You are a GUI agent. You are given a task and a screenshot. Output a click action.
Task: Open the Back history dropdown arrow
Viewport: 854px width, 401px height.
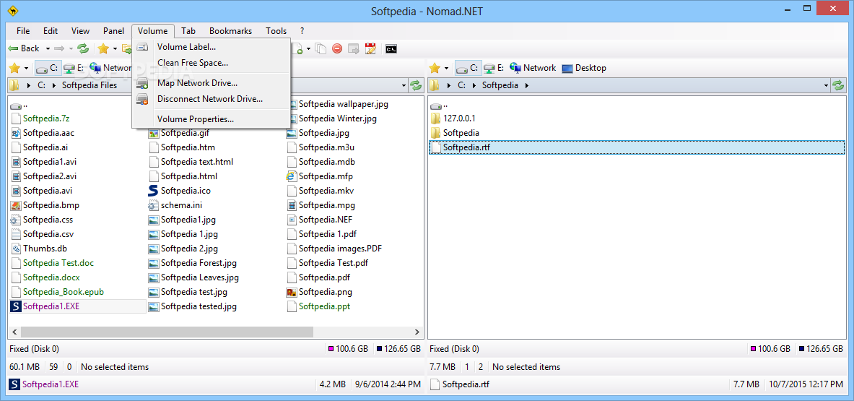(x=48, y=49)
